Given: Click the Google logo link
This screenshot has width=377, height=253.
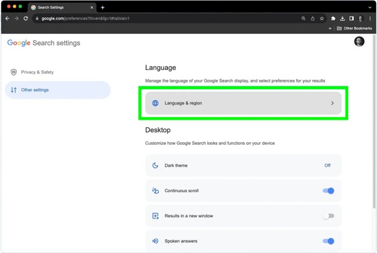Looking at the screenshot, I should point(19,43).
